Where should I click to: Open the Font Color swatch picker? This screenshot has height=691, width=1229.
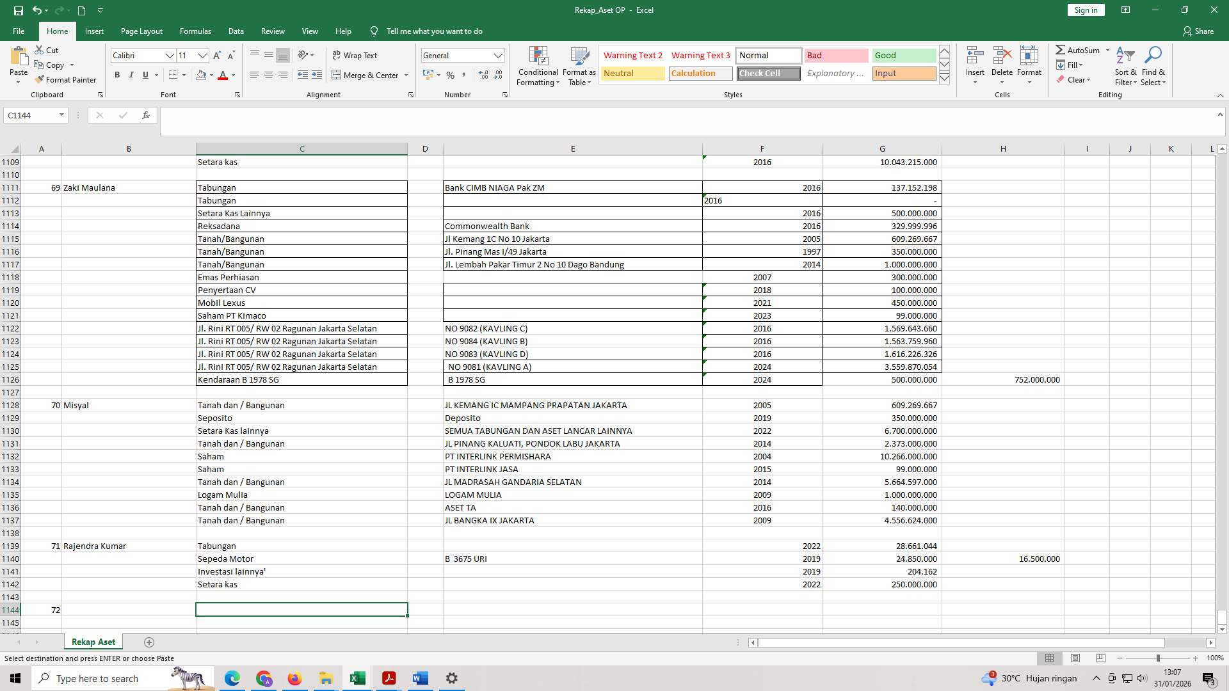pyautogui.click(x=223, y=75)
